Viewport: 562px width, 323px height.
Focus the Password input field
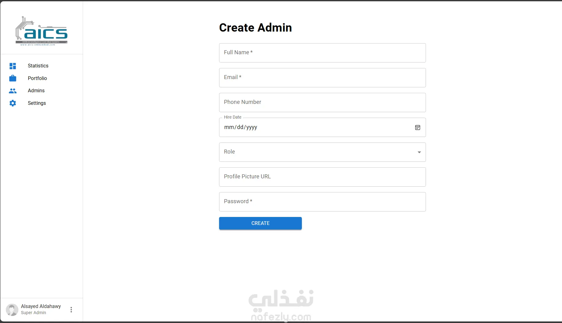[322, 202]
